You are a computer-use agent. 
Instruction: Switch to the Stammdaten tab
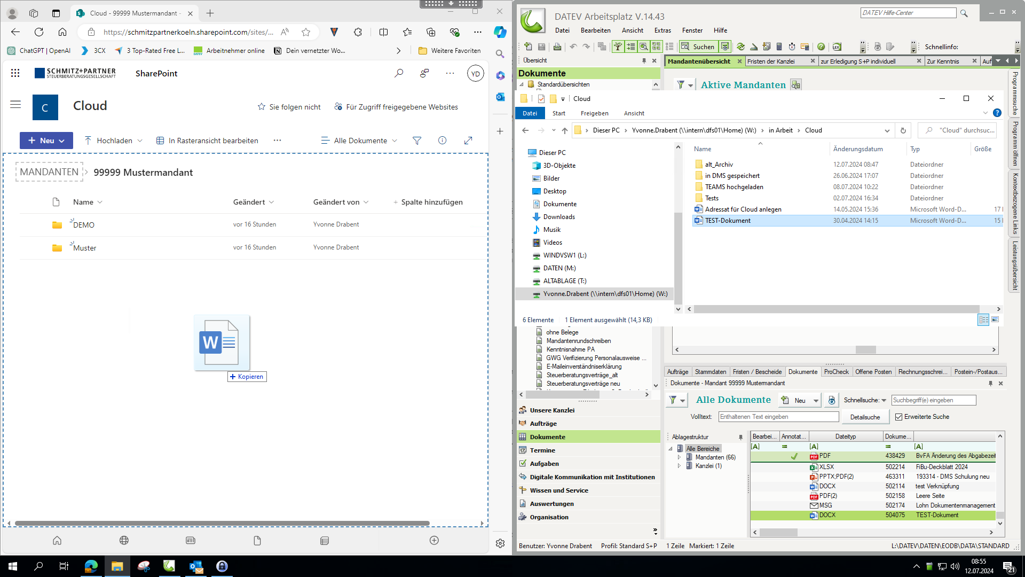(x=710, y=372)
